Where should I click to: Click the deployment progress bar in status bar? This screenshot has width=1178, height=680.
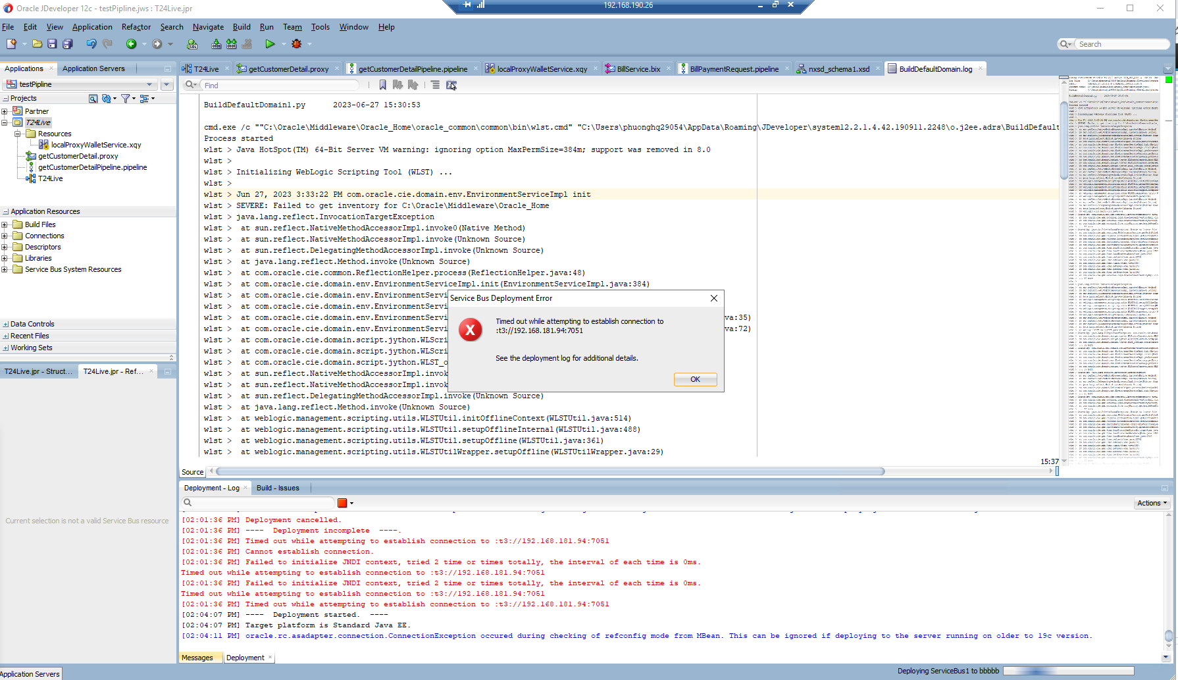coord(1069,671)
